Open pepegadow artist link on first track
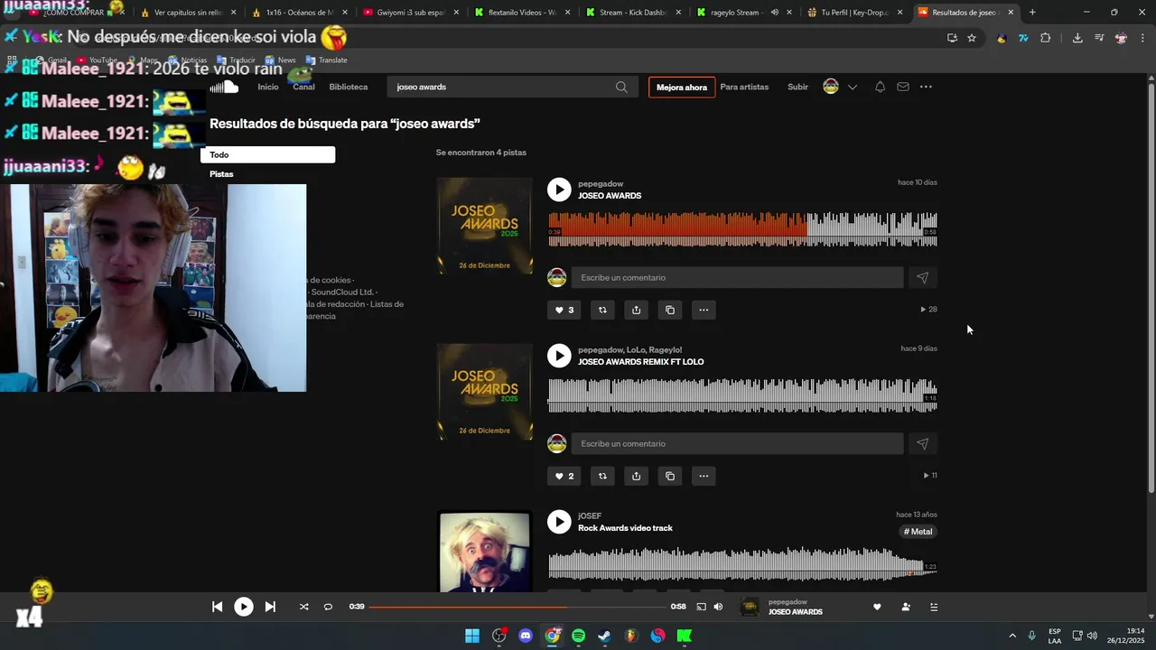The width and height of the screenshot is (1156, 650). pyautogui.click(x=601, y=184)
